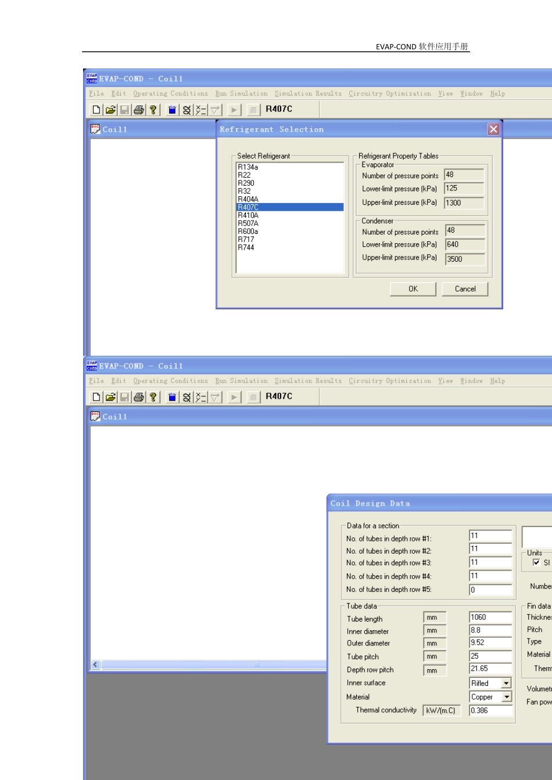
Task: Open File menu in upper window
Action: (x=96, y=93)
